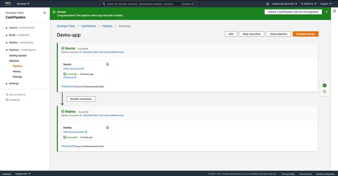Select History in the sidebar
Viewport: 338px width, 176px height.
tap(17, 71)
